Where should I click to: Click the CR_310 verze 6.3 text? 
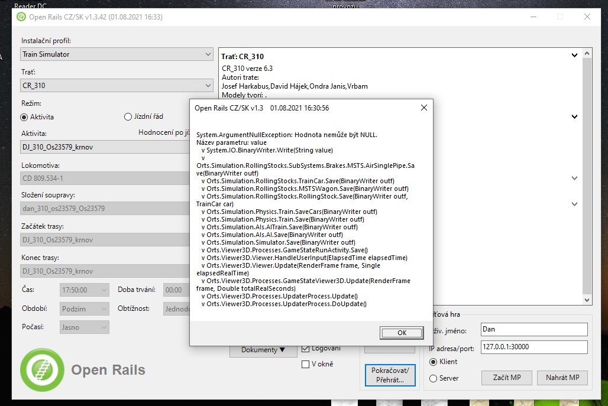pyautogui.click(x=247, y=69)
